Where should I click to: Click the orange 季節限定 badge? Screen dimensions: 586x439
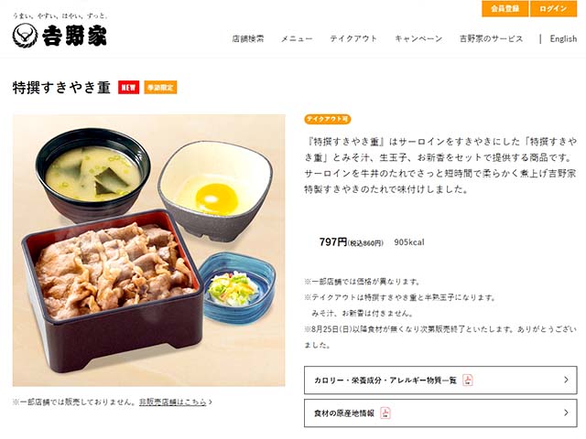(160, 88)
